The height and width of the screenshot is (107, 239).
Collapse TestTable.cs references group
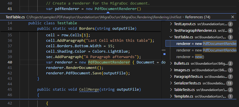(171, 37)
